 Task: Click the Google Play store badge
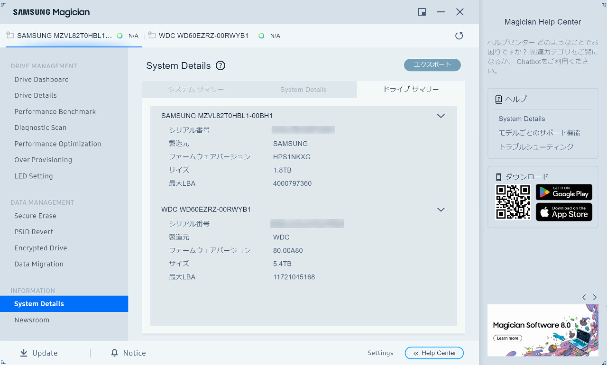(x=564, y=192)
